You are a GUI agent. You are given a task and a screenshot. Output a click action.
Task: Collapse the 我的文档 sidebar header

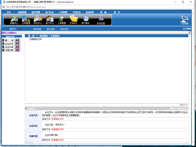(10, 37)
